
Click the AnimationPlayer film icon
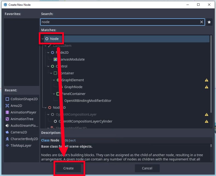(x=7, y=112)
